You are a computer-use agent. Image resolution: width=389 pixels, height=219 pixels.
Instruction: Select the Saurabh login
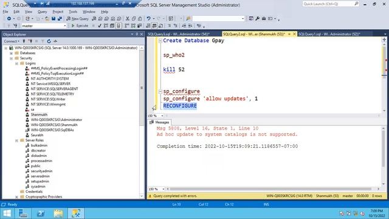(x=37, y=135)
